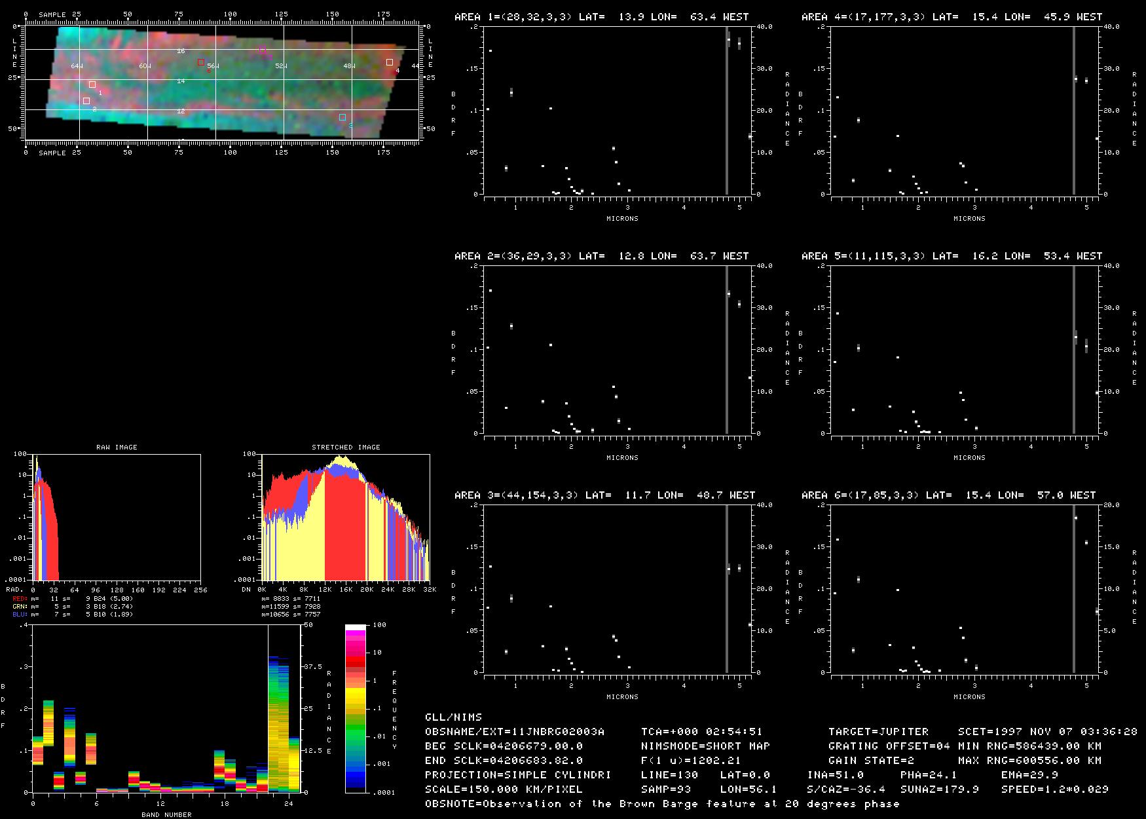The width and height of the screenshot is (1146, 819).
Task: Click the Area 1 white square marker
Action: (x=92, y=85)
